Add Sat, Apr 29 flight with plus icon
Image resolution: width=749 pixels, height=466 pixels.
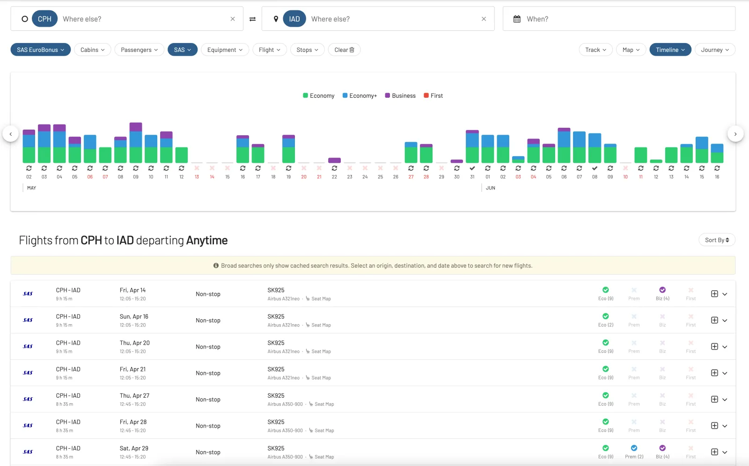click(714, 452)
